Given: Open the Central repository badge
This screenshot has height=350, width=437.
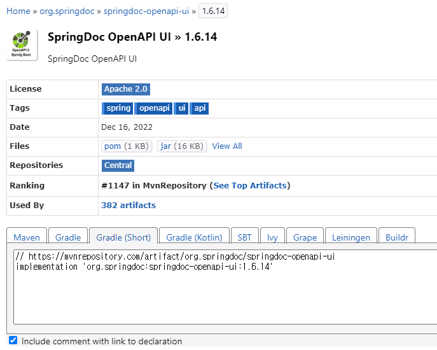Looking at the screenshot, I should (x=118, y=165).
